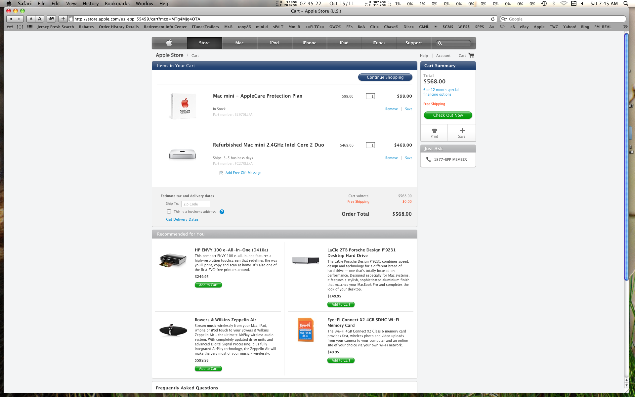635x397 pixels.
Task: Add Zeppelin Air speaker to cart
Action: 208,369
